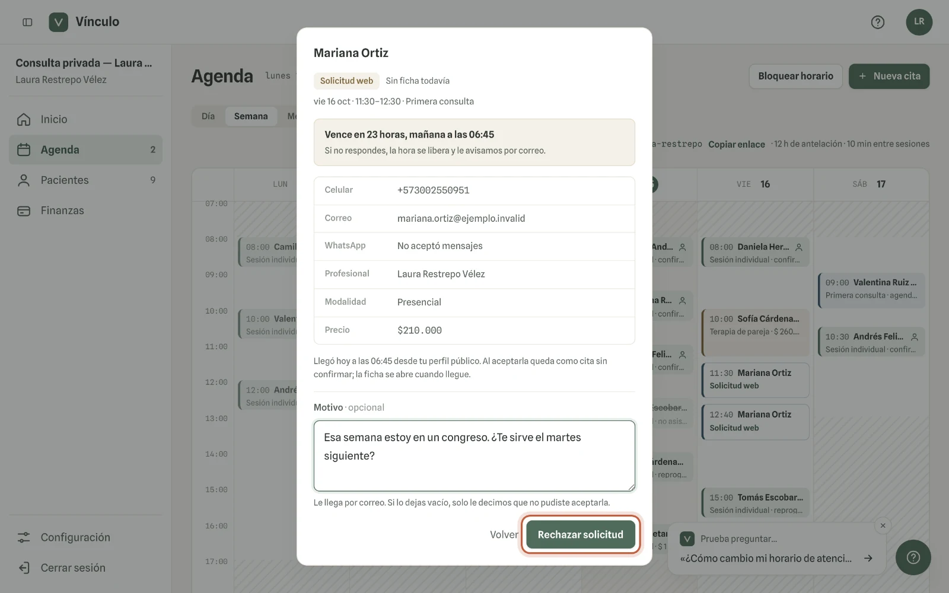The width and height of the screenshot is (949, 593).
Task: Click No aceptó mensajes value
Action: (x=440, y=246)
